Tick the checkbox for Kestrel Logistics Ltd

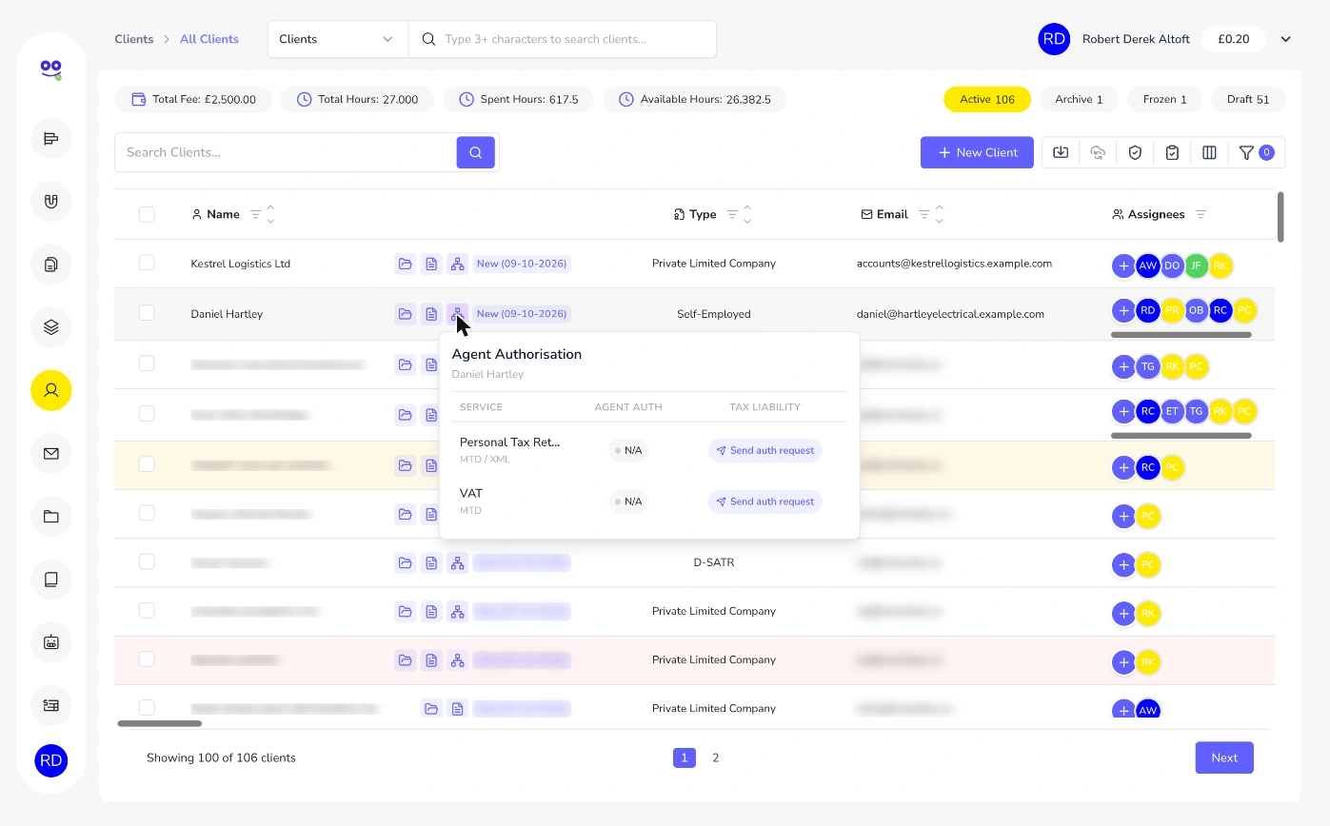click(147, 263)
